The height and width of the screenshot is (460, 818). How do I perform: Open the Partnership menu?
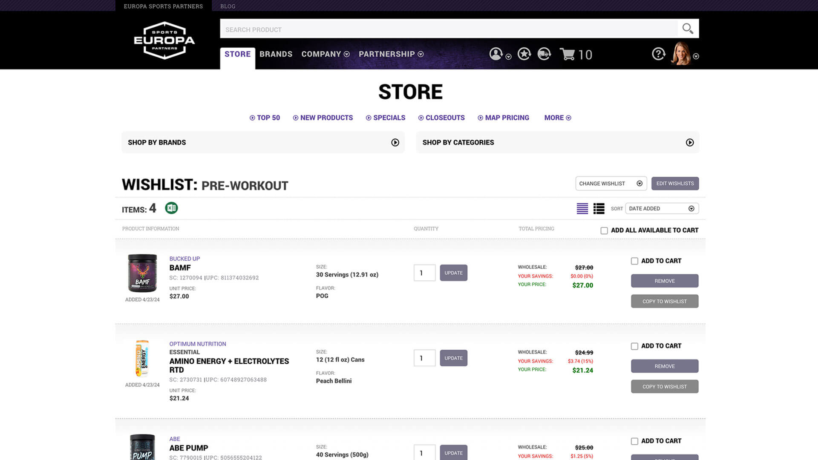click(391, 54)
